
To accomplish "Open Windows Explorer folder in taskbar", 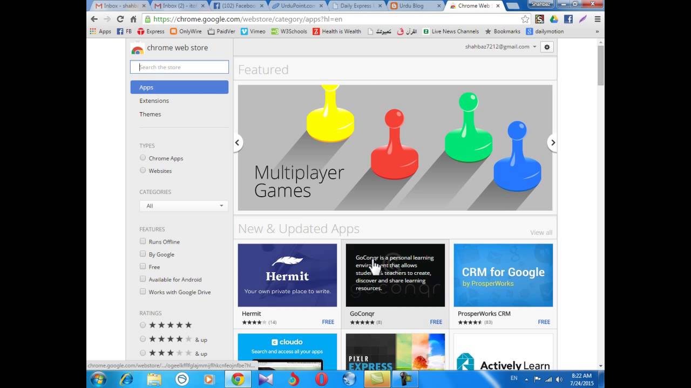I will coord(154,379).
